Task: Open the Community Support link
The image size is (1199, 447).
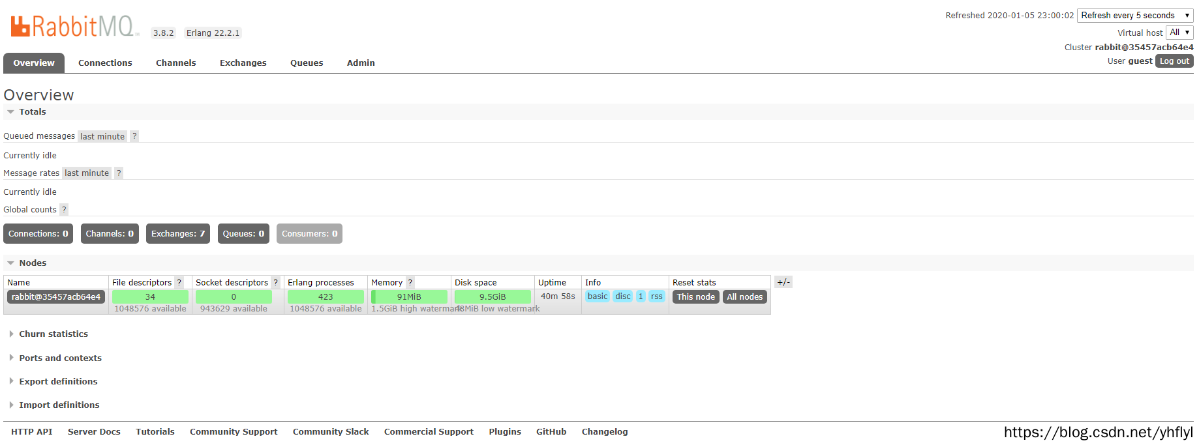Action: pos(234,431)
